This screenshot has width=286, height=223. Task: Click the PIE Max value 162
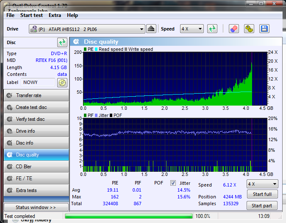tap(115, 197)
